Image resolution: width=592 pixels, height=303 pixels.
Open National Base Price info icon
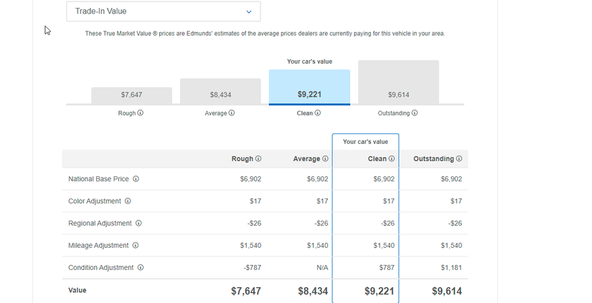[x=136, y=179]
